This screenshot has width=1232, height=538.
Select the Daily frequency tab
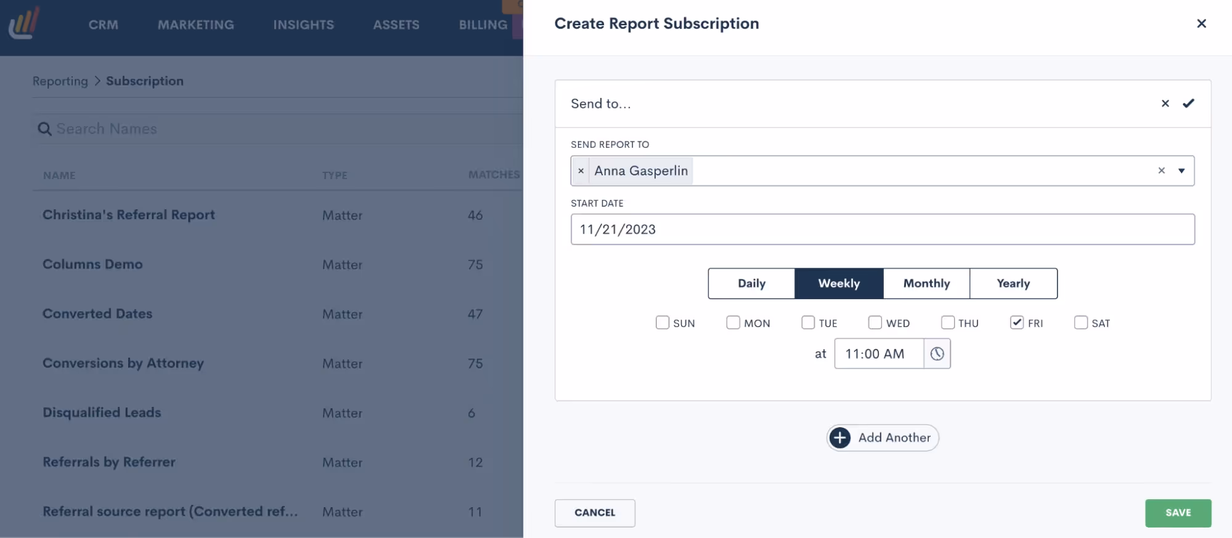(x=751, y=284)
